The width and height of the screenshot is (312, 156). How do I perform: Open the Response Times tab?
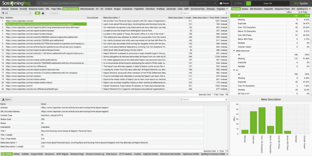click(282, 9)
